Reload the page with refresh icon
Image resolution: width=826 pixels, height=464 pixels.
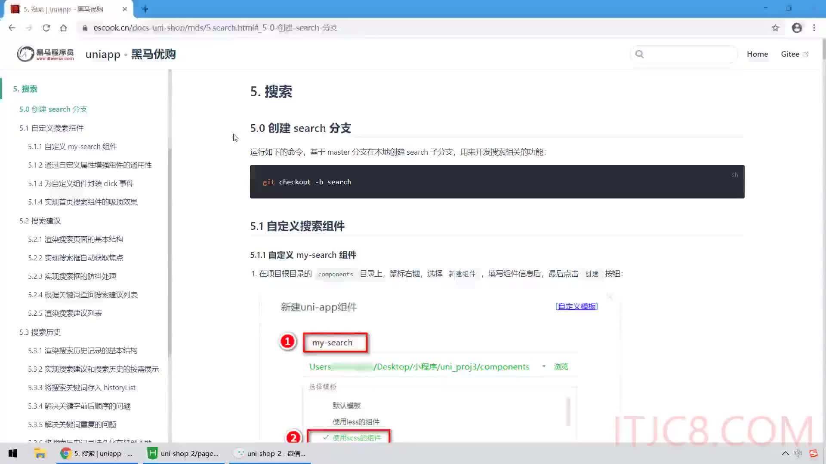click(x=46, y=28)
